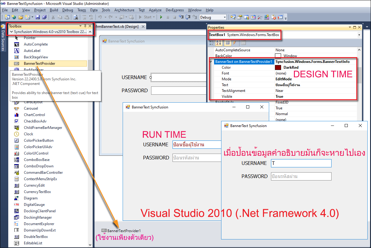Show the Properties list button in Properties panel
This screenshot has height=248, width=371.
[x=227, y=43]
